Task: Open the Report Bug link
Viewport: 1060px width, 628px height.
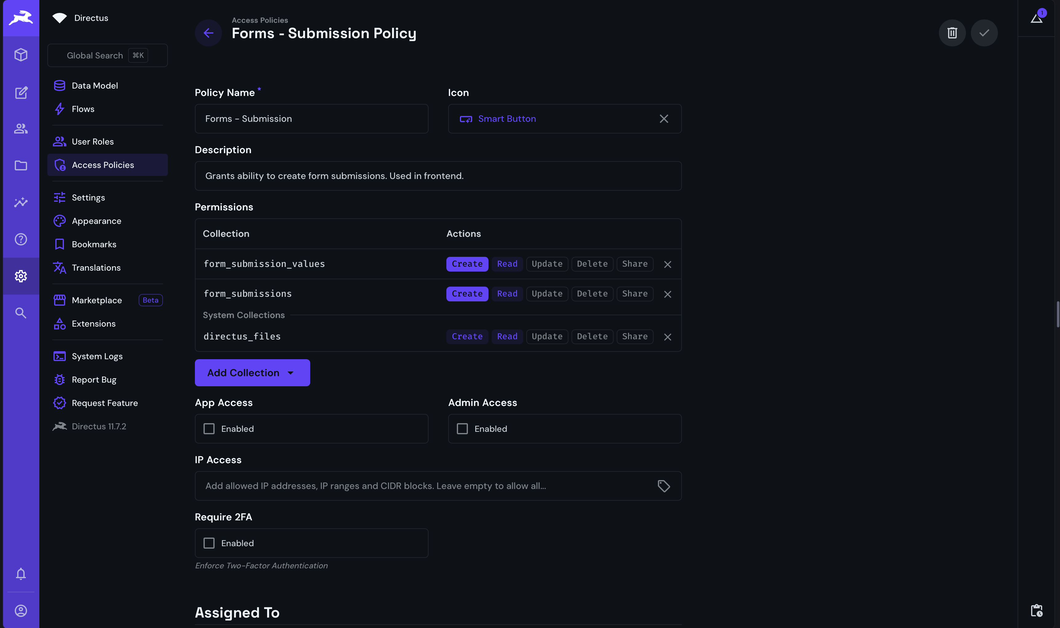Action: click(94, 380)
